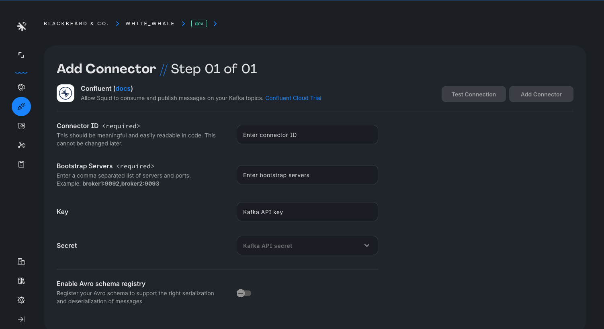Click the example text 'broker1:9092,broker2:9093'
The height and width of the screenshot is (329, 604).
click(x=121, y=184)
